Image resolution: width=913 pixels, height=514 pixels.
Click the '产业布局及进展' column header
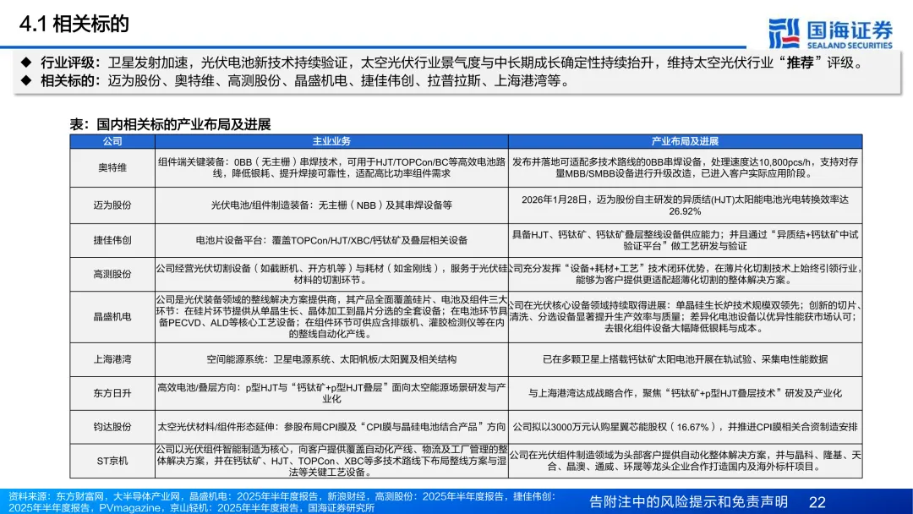(x=685, y=141)
